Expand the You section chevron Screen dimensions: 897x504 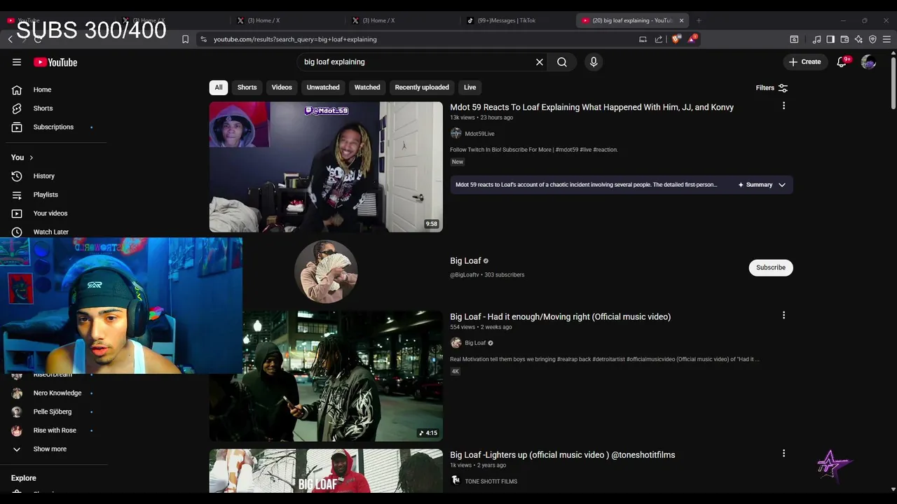31,157
